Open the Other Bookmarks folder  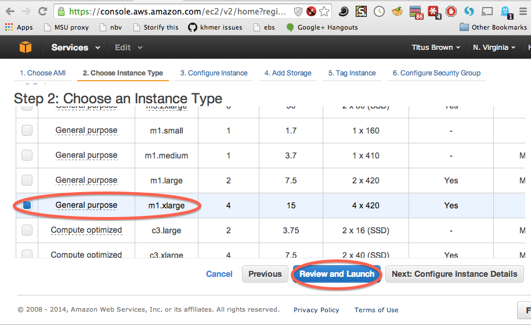coord(493,27)
